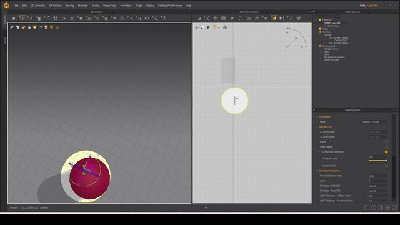Click the Shrinkage Weft value field
400x225 pixels.
point(377,186)
